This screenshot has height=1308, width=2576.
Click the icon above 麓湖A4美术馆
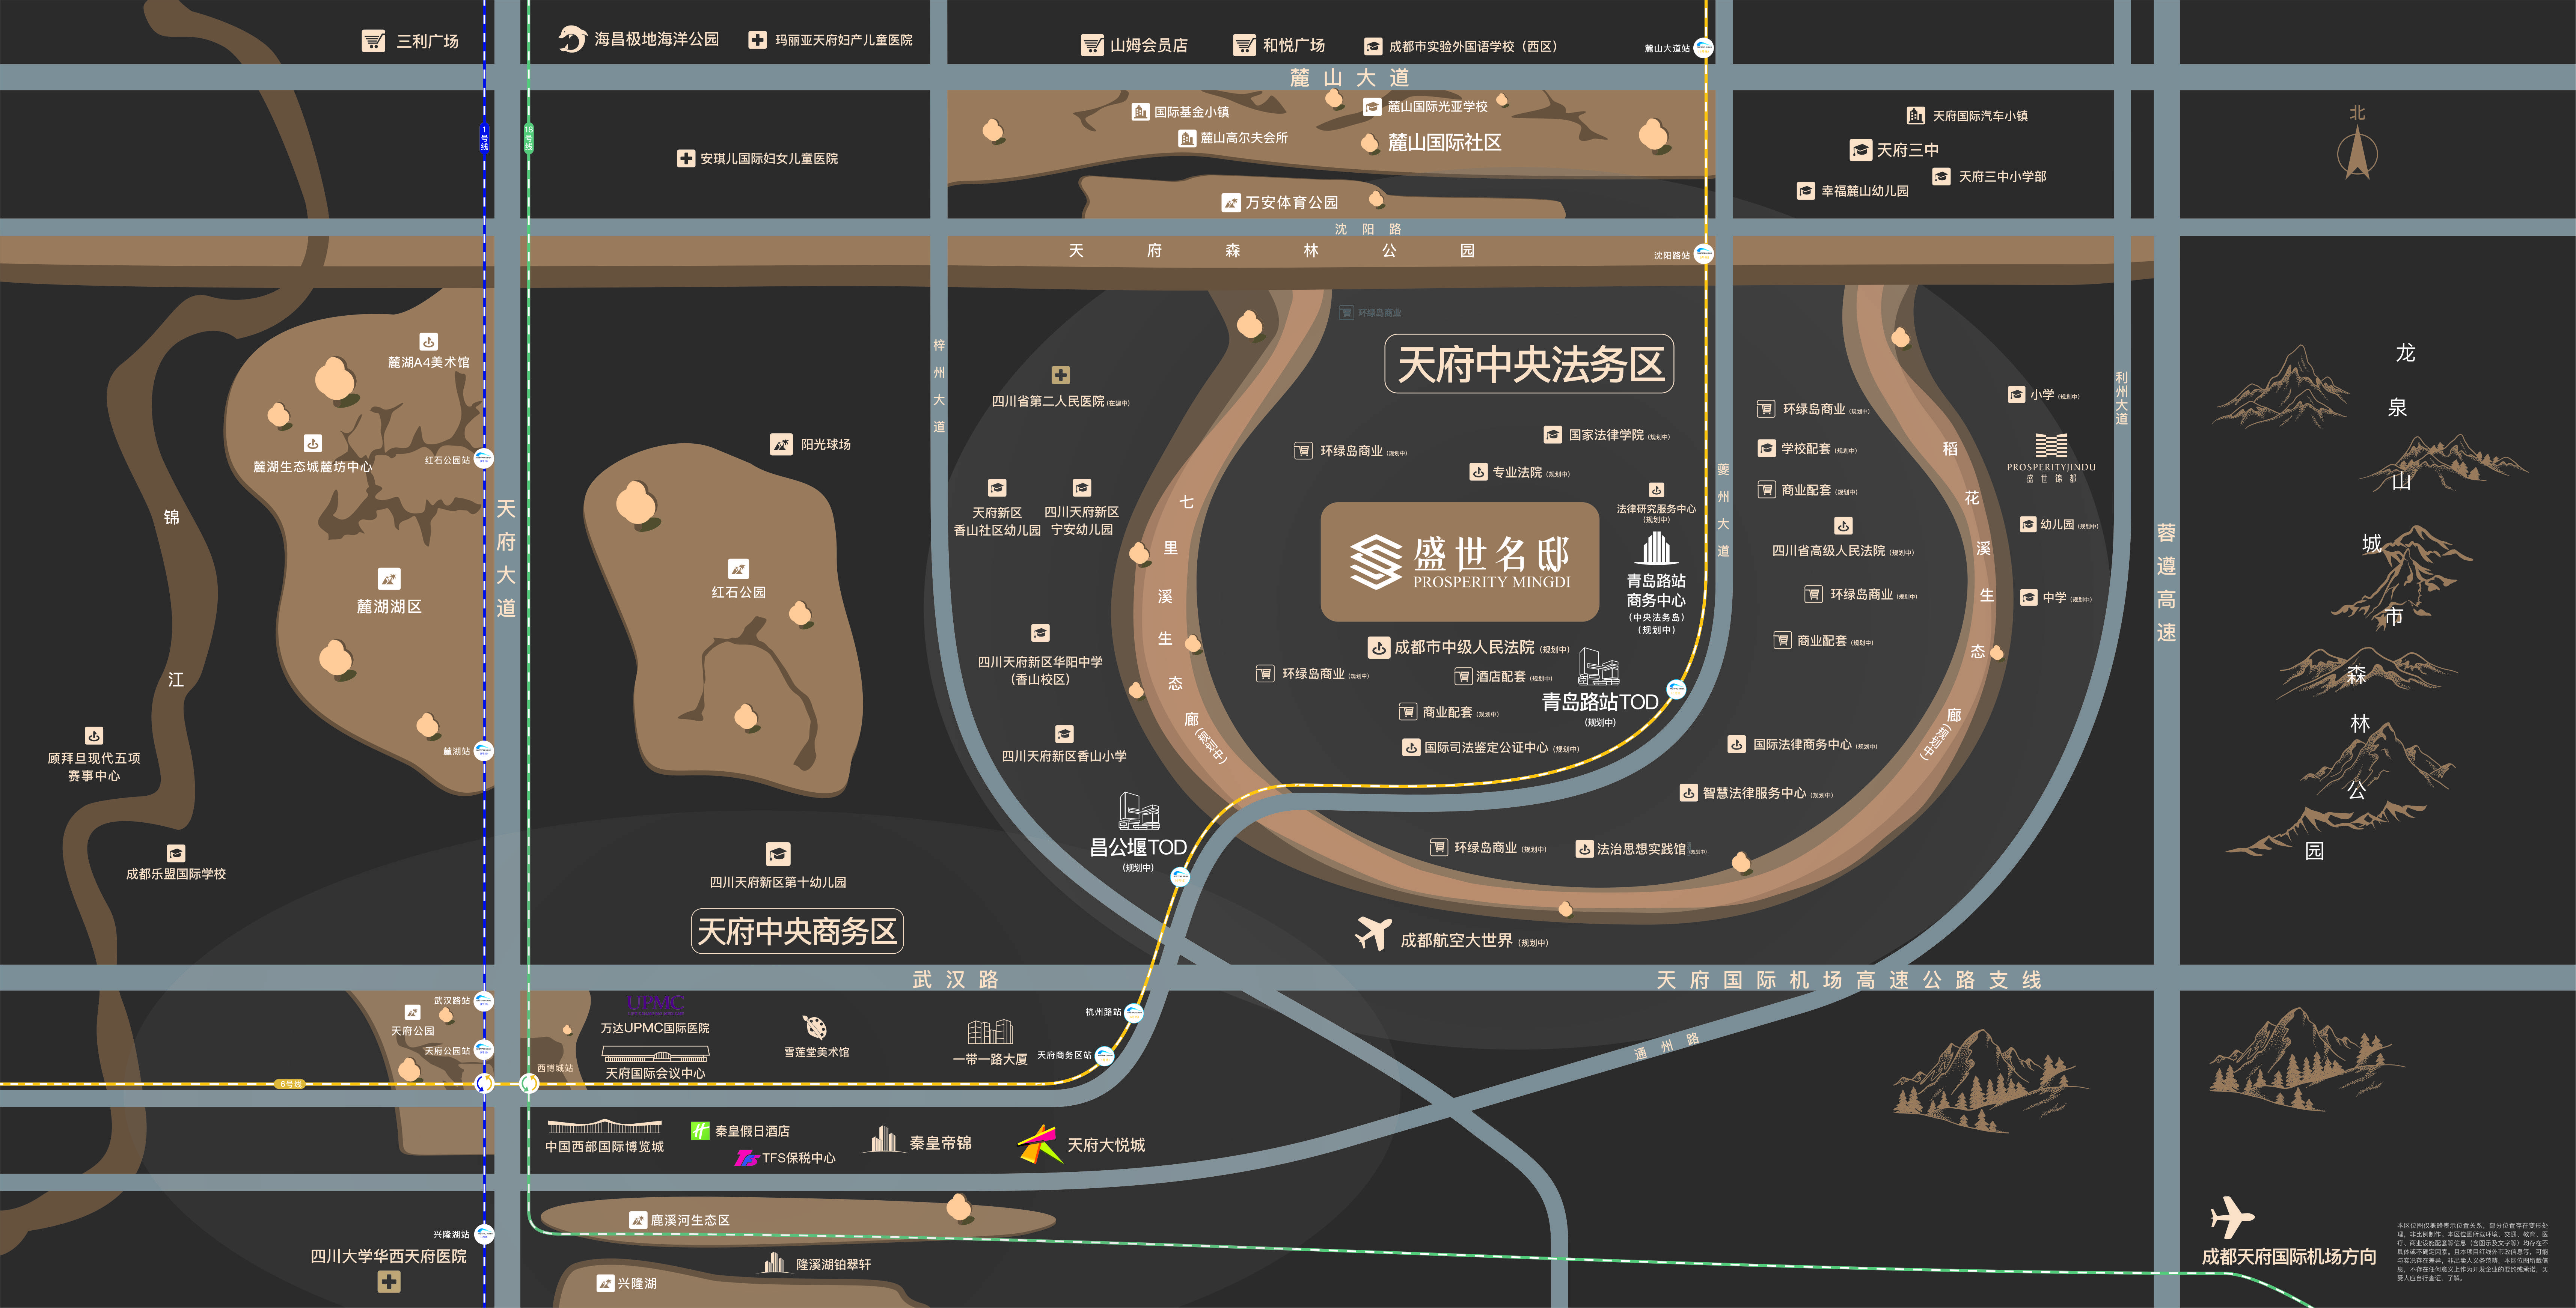pyautogui.click(x=428, y=342)
